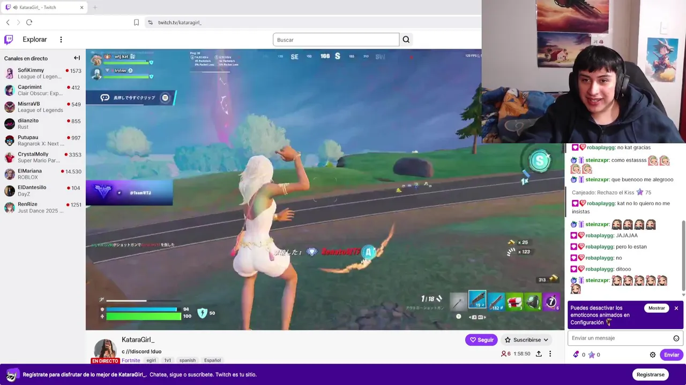Follow channel with Seguir button
Viewport: 686px width, 385px height.
click(x=481, y=340)
